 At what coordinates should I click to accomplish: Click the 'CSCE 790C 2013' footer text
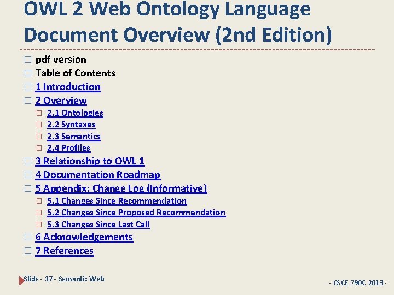click(357, 283)
